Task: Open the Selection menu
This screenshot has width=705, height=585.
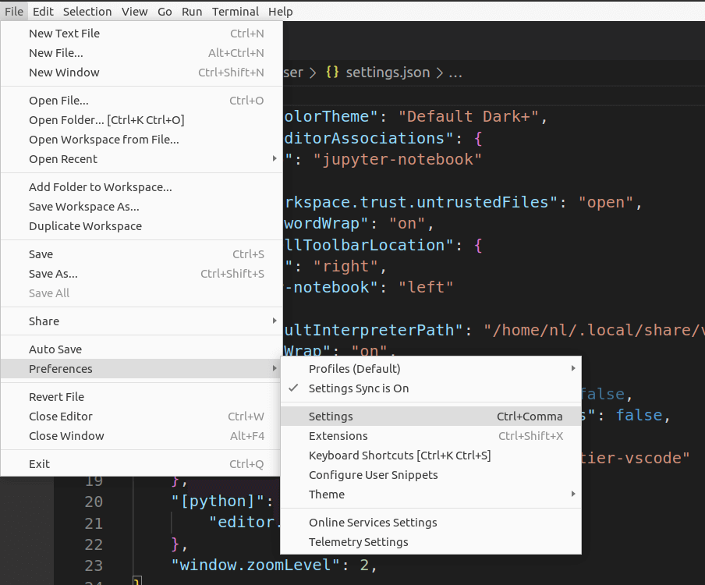Action: click(87, 11)
